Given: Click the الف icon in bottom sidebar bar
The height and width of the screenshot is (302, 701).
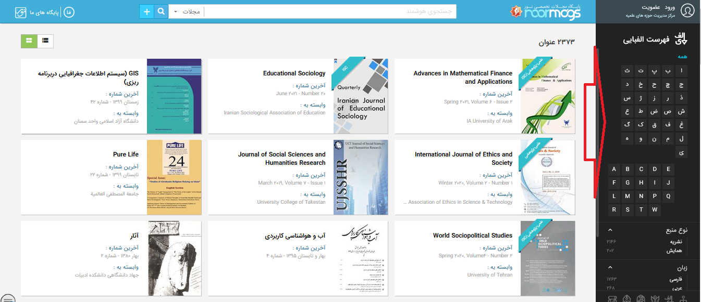Looking at the screenshot, I should [668, 298].
